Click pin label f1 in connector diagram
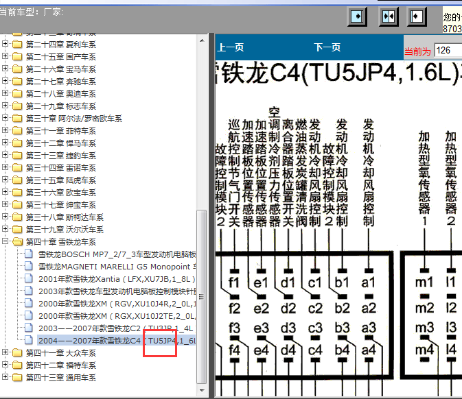 point(234,282)
